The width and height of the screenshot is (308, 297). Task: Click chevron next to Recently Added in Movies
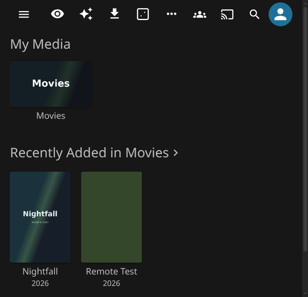tap(176, 153)
